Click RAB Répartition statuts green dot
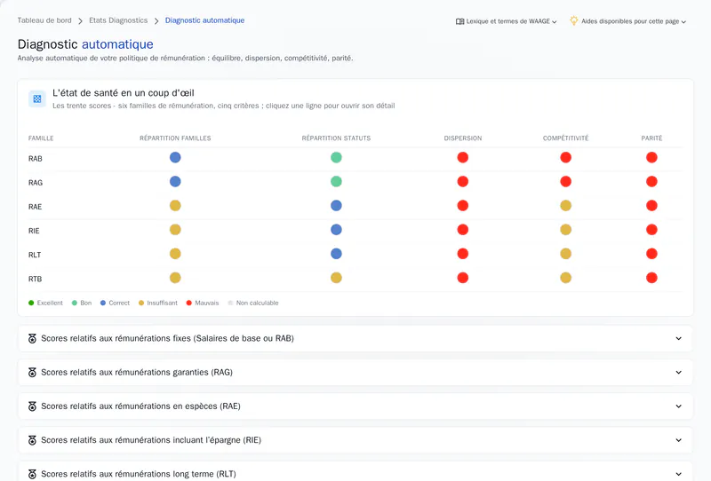The image size is (711, 481). coord(336,158)
